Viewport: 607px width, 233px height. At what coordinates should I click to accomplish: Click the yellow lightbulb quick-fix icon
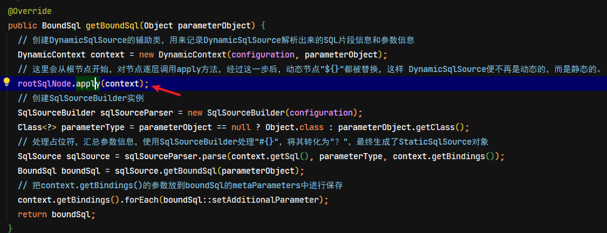point(6,82)
